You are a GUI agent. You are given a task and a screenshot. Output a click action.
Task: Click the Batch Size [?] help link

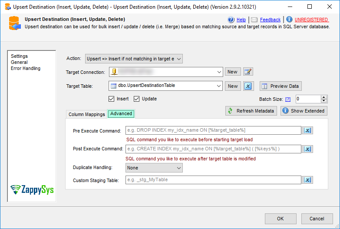point(288,99)
